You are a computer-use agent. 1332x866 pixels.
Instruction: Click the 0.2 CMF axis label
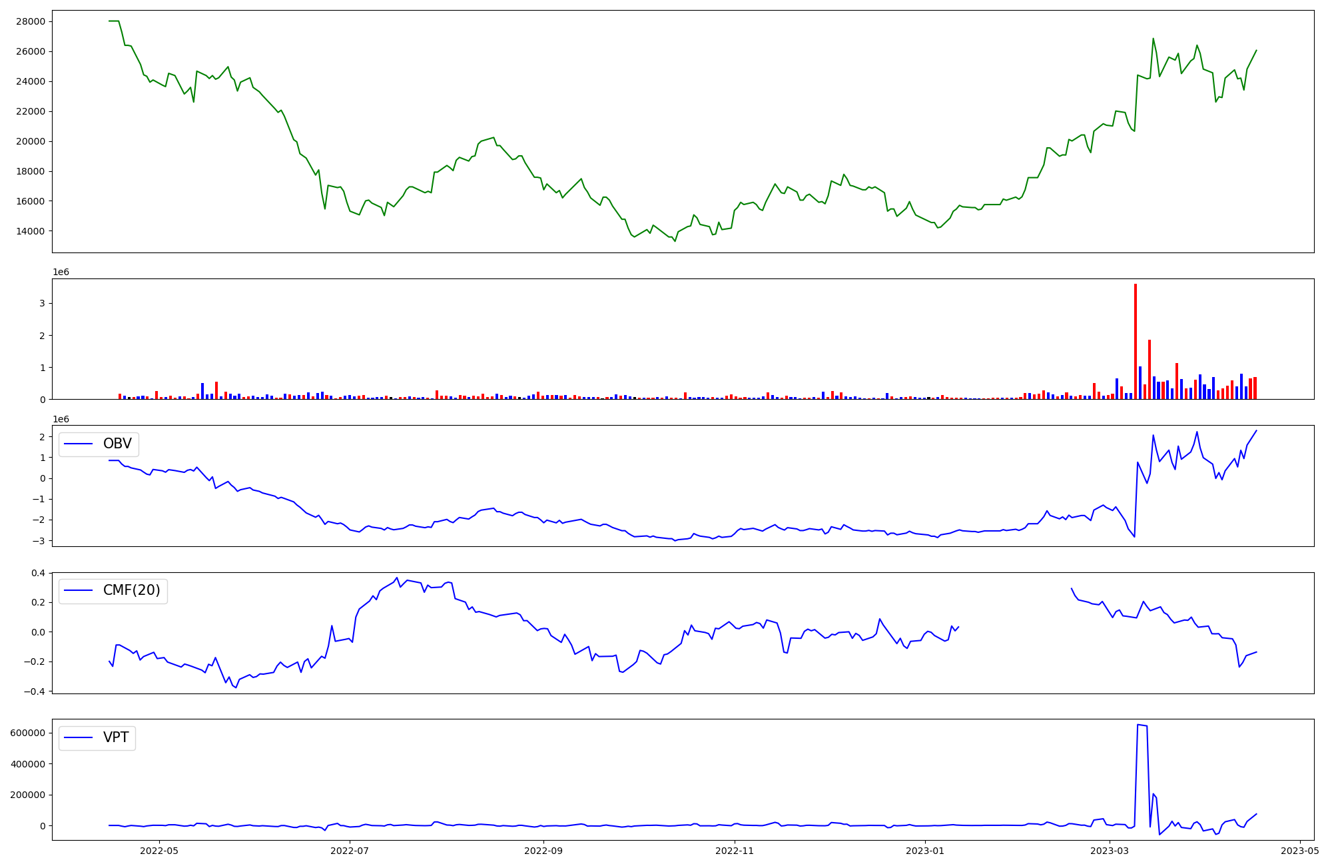click(x=39, y=602)
